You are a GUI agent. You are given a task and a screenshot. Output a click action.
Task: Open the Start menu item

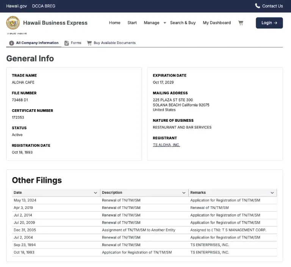pyautogui.click(x=132, y=23)
